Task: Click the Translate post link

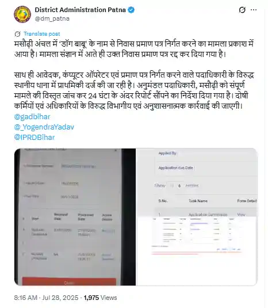Action: pyautogui.click(x=41, y=34)
